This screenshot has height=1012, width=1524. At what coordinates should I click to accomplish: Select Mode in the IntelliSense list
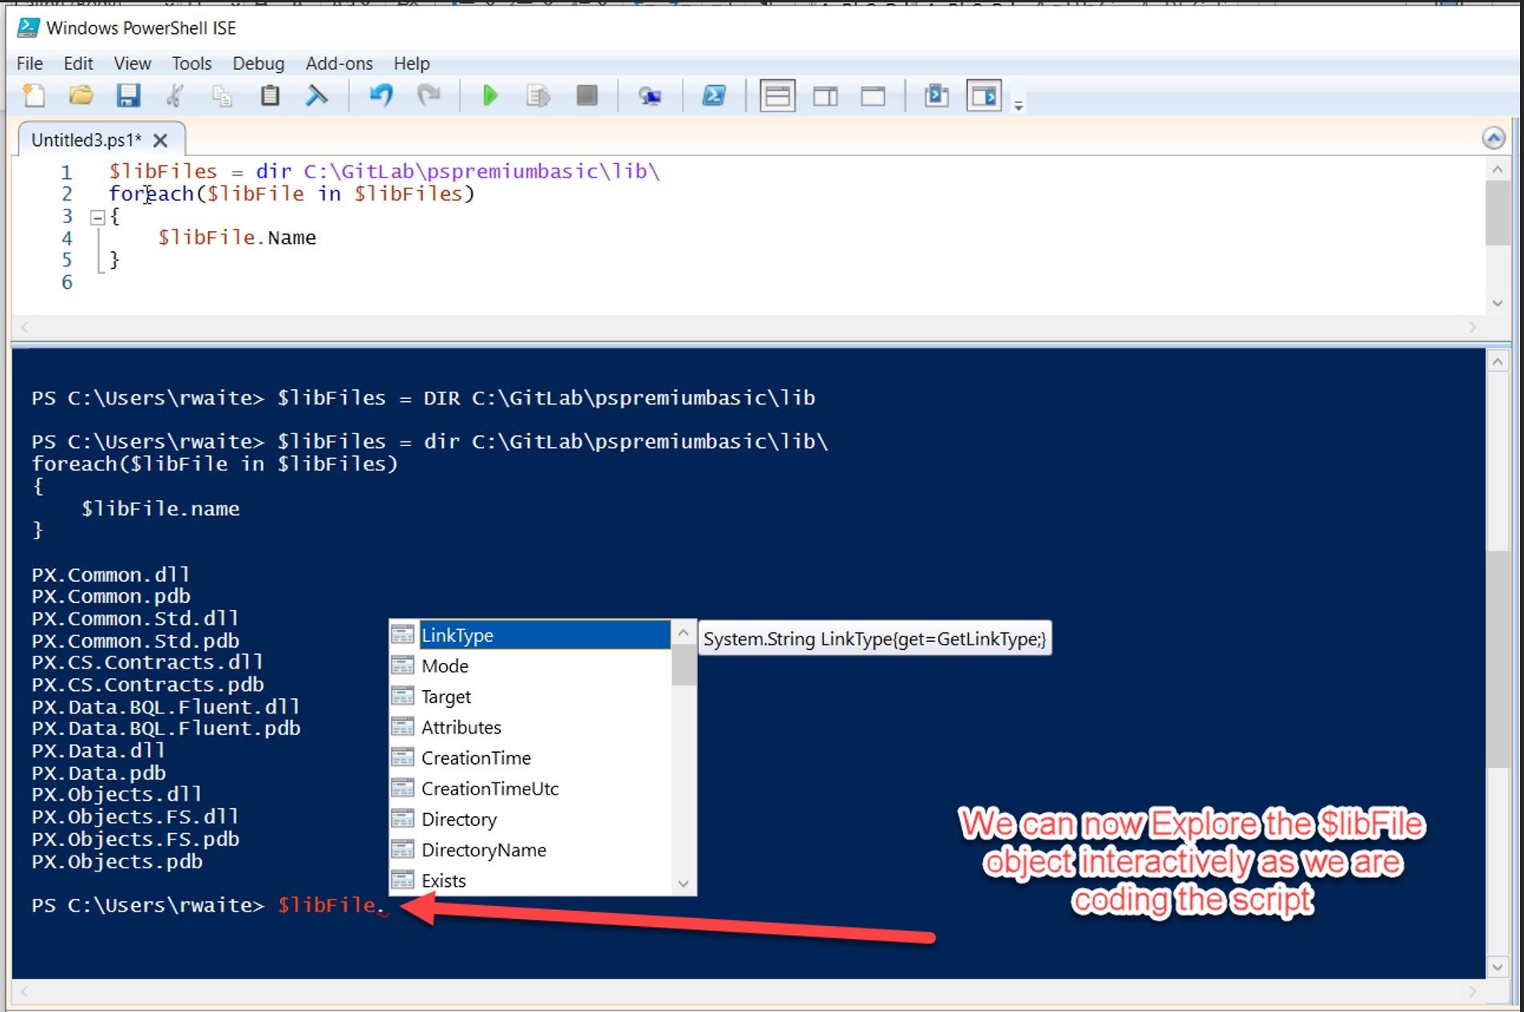click(530, 665)
